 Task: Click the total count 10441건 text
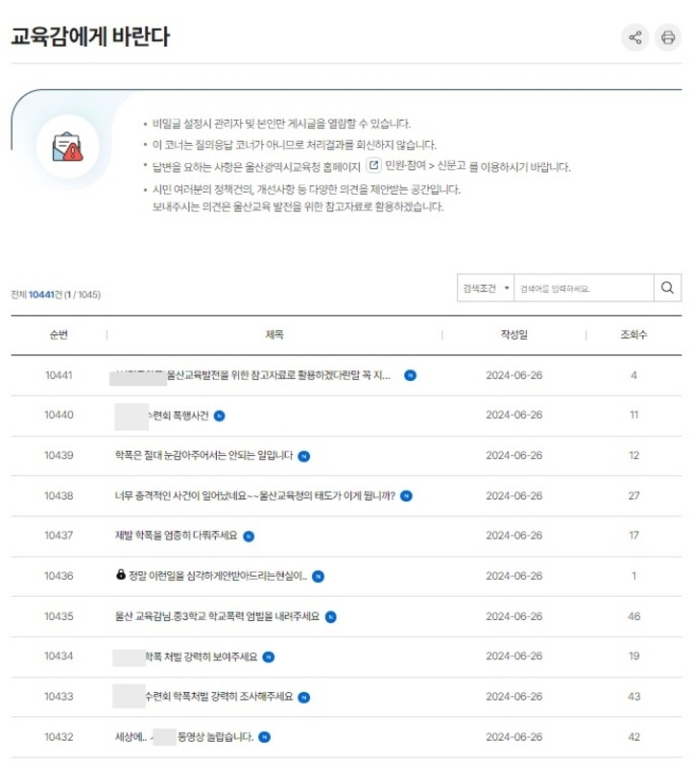point(45,295)
